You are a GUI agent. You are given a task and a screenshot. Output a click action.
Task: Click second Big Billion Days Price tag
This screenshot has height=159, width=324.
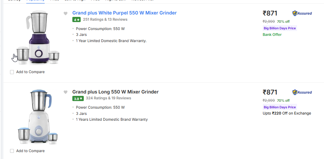pos(280,107)
